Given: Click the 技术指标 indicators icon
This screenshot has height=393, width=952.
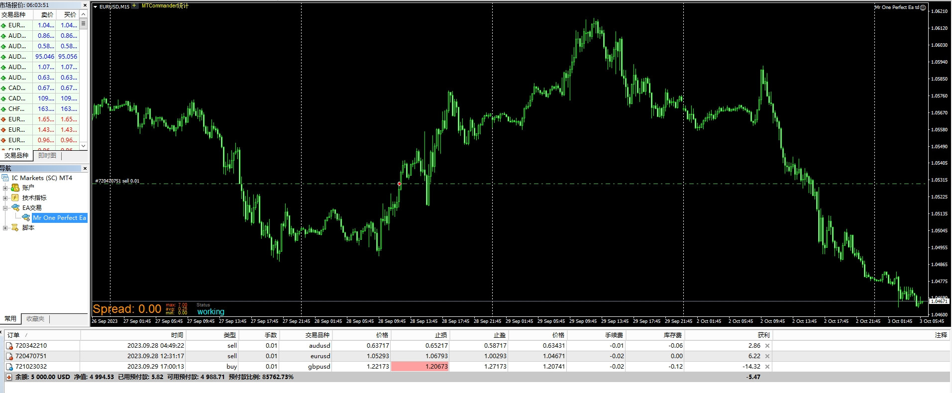Looking at the screenshot, I should 15,197.
